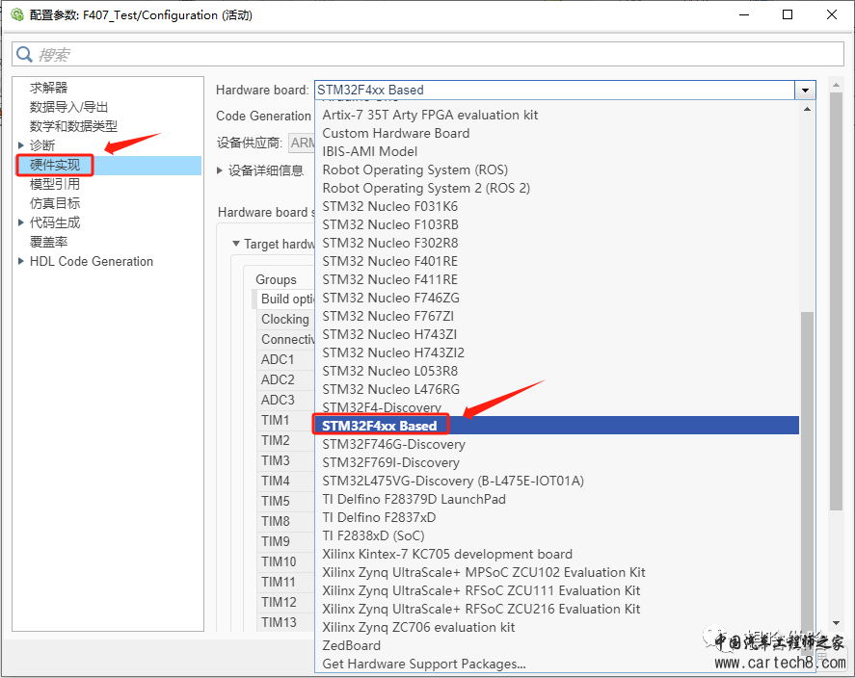Click dropdown list scroll-up arrow
Viewport: 855px width, 678px height.
tap(807, 110)
